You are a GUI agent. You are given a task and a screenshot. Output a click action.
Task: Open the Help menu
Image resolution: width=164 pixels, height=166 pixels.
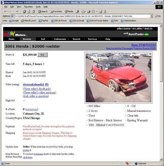click(x=45, y=7)
